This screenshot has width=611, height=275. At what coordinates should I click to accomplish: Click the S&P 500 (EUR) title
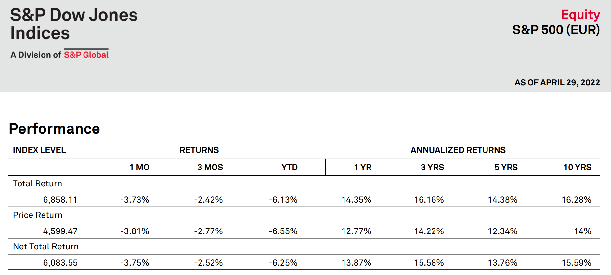coord(556,30)
